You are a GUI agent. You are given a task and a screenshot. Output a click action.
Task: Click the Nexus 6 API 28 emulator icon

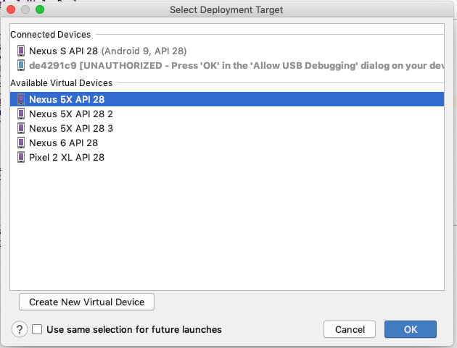[x=21, y=143]
